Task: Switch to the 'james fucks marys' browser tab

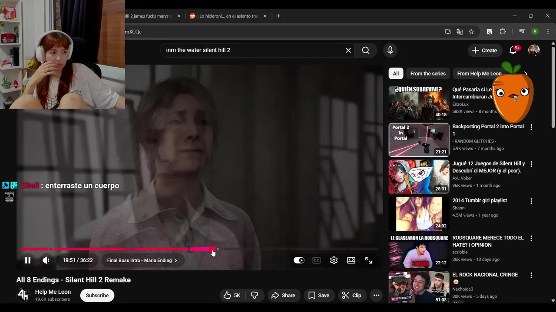Action: (148, 16)
